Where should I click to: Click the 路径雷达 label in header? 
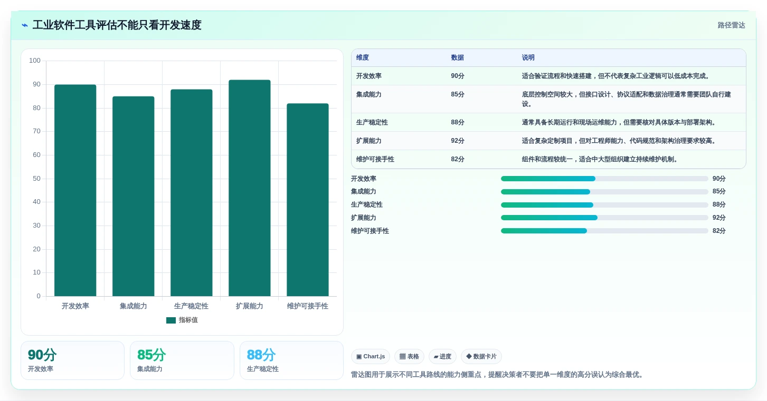pos(731,25)
